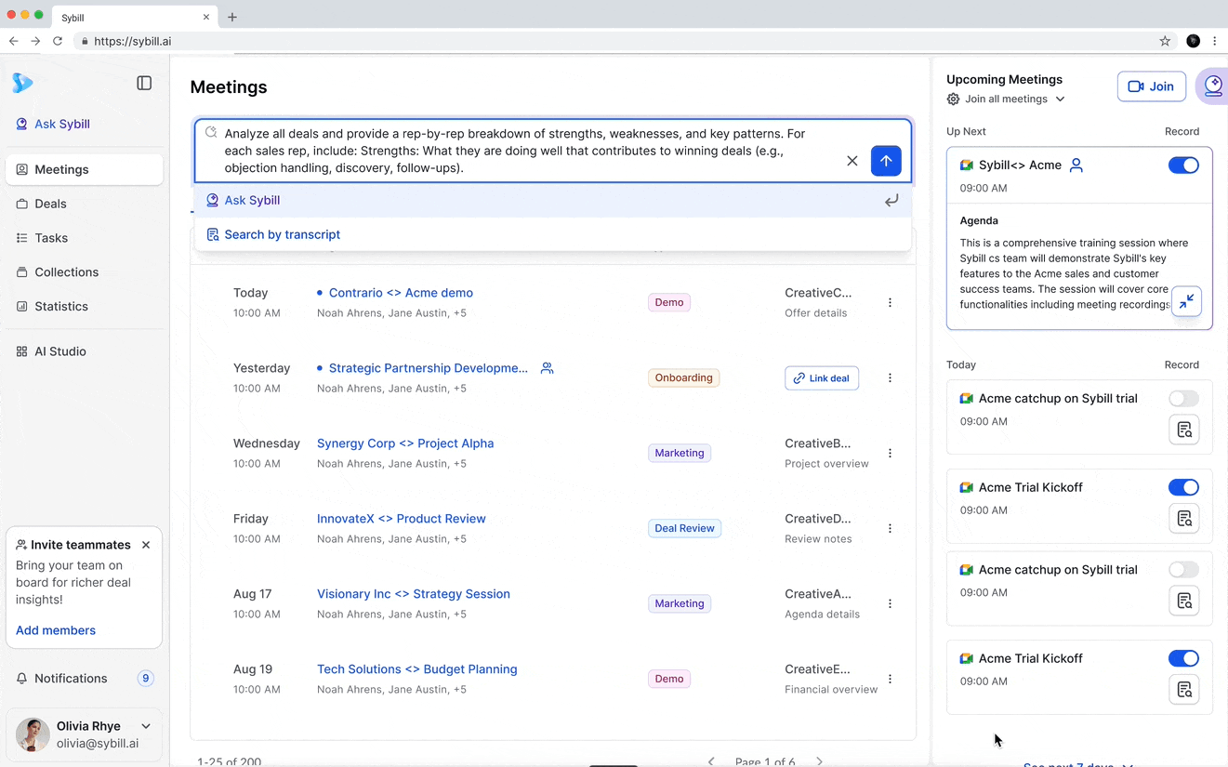1228x767 pixels.
Task: Open a new browser tab
Action: pos(232,17)
